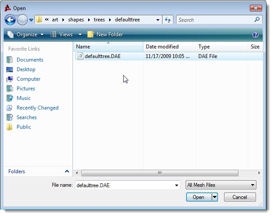The height and width of the screenshot is (216, 273).
Task: Click the Computer icon in sidebar
Action: click(10, 79)
